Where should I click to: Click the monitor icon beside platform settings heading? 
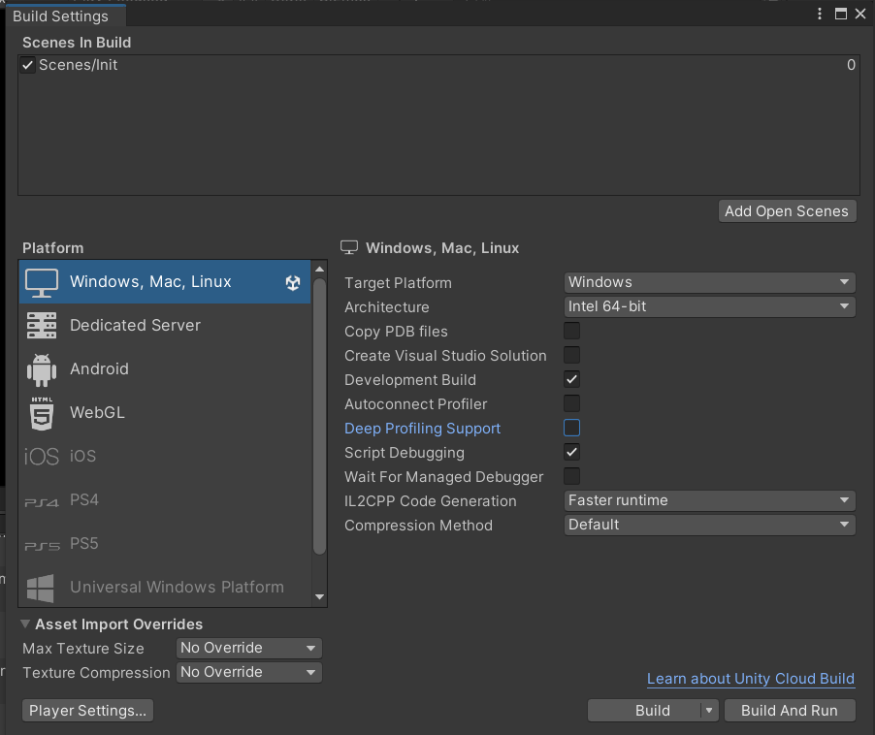(349, 247)
